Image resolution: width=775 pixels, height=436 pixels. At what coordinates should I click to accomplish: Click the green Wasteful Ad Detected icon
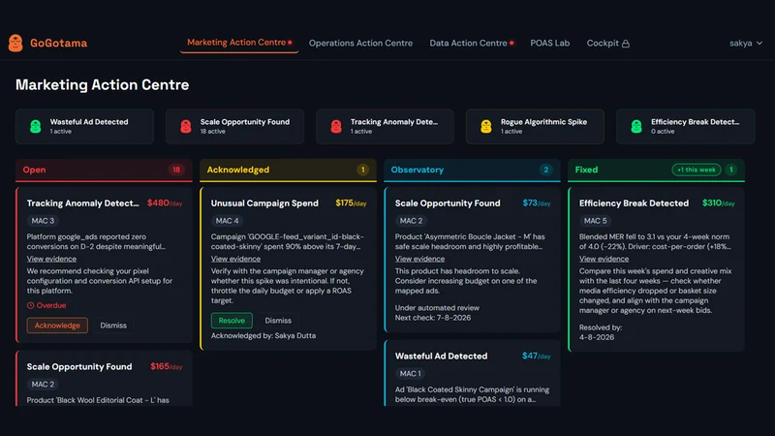point(36,127)
